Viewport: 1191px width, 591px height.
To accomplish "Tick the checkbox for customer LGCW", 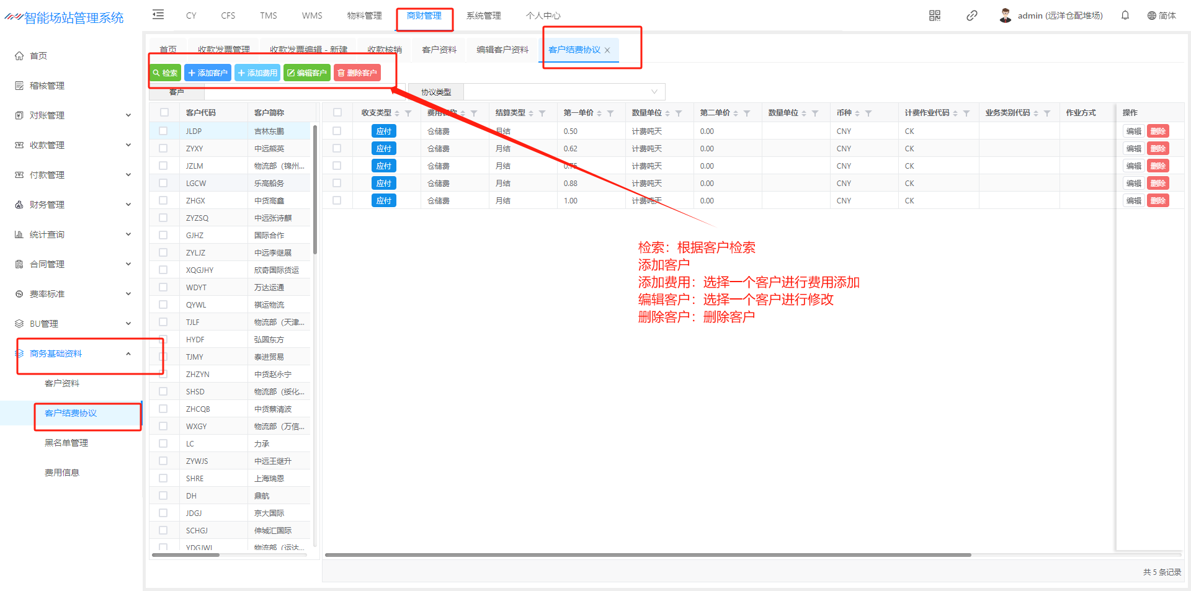I will click(x=163, y=183).
